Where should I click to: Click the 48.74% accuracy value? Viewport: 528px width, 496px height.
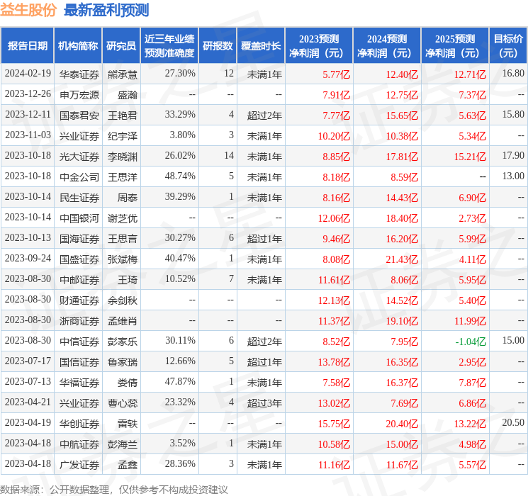(x=180, y=176)
